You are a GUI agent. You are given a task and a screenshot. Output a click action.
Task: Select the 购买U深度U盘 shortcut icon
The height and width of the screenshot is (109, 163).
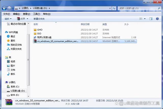35,37
